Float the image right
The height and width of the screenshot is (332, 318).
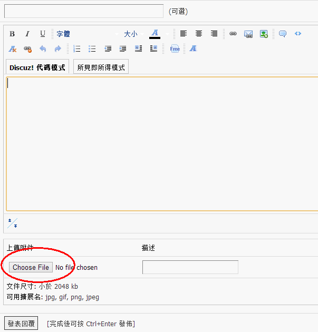(153, 48)
